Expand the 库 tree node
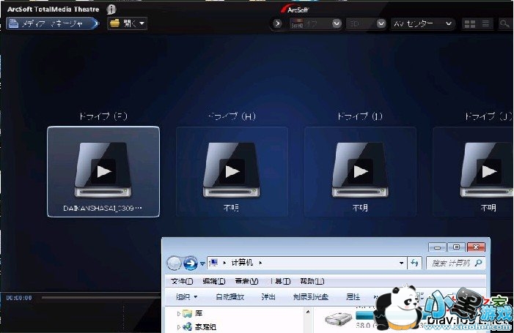The image size is (514, 333). pyautogui.click(x=179, y=314)
